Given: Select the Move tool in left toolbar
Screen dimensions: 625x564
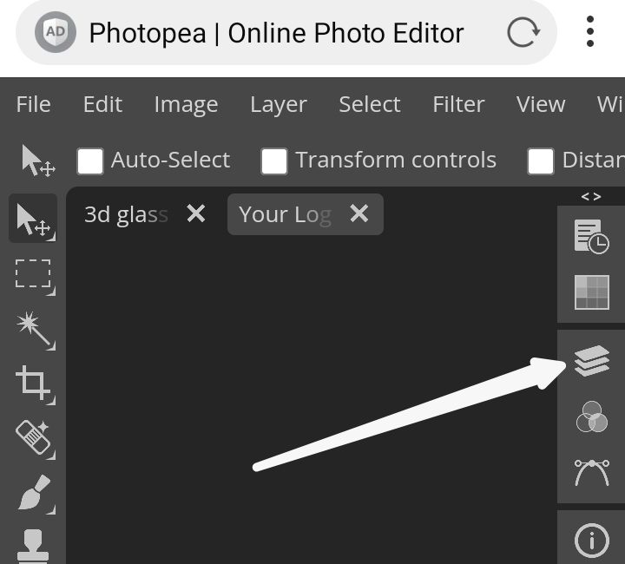Looking at the screenshot, I should (35, 220).
